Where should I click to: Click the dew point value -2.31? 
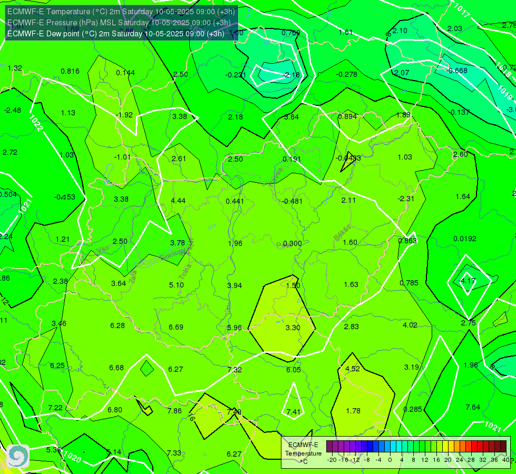406,199
